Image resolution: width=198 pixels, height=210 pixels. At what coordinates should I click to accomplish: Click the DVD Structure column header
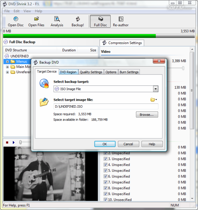tap(30, 50)
